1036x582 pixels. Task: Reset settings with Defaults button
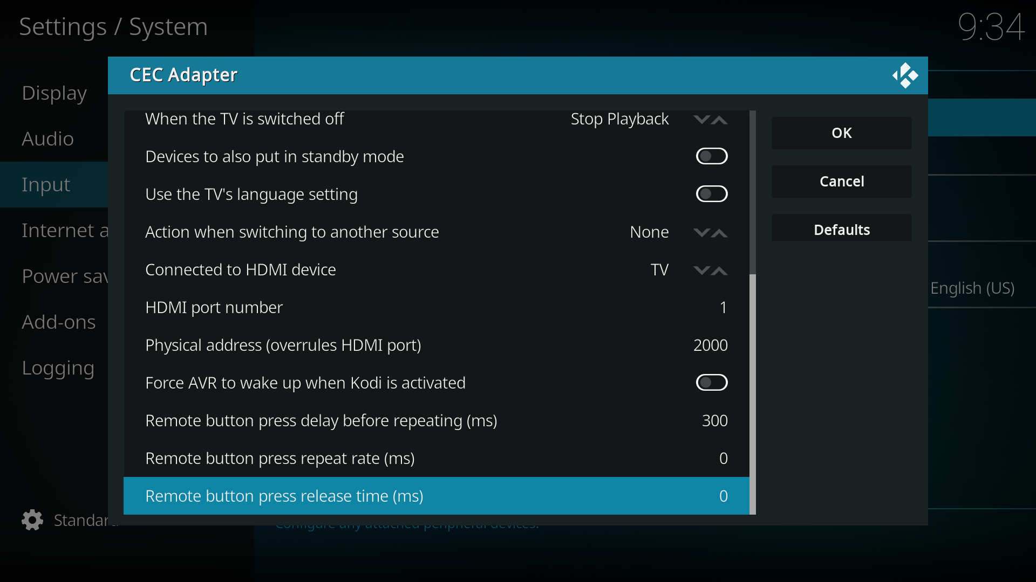841,230
